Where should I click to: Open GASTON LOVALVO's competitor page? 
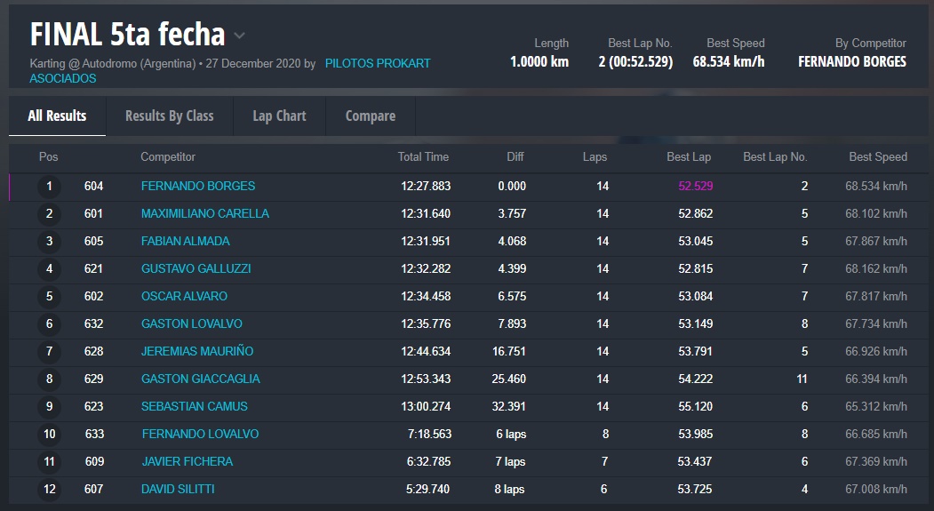(191, 323)
